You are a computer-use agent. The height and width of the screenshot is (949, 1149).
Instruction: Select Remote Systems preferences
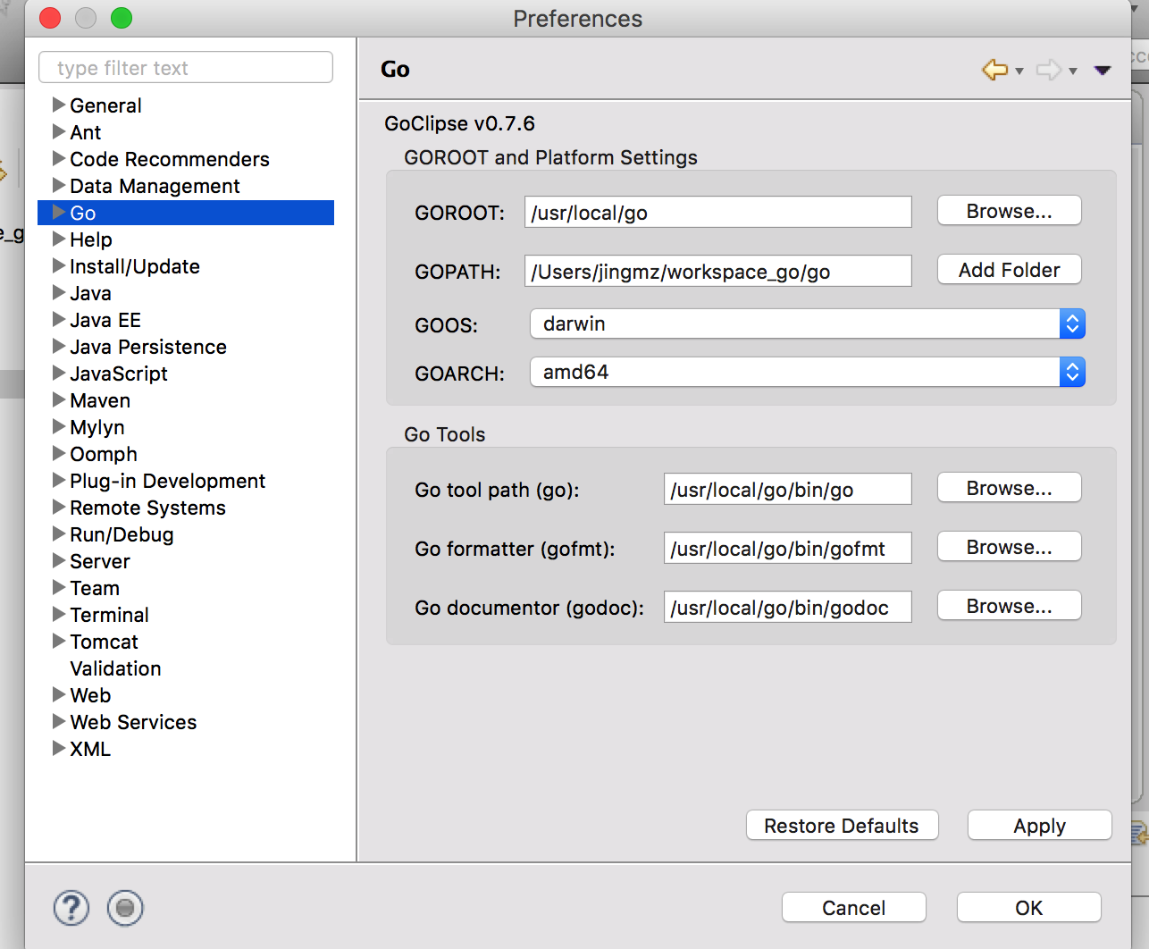[x=148, y=508]
